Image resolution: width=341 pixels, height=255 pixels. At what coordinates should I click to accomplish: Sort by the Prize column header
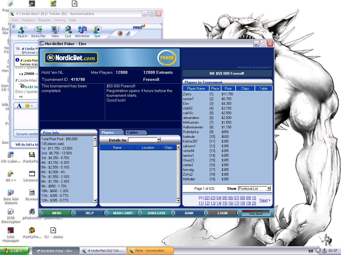(228, 89)
